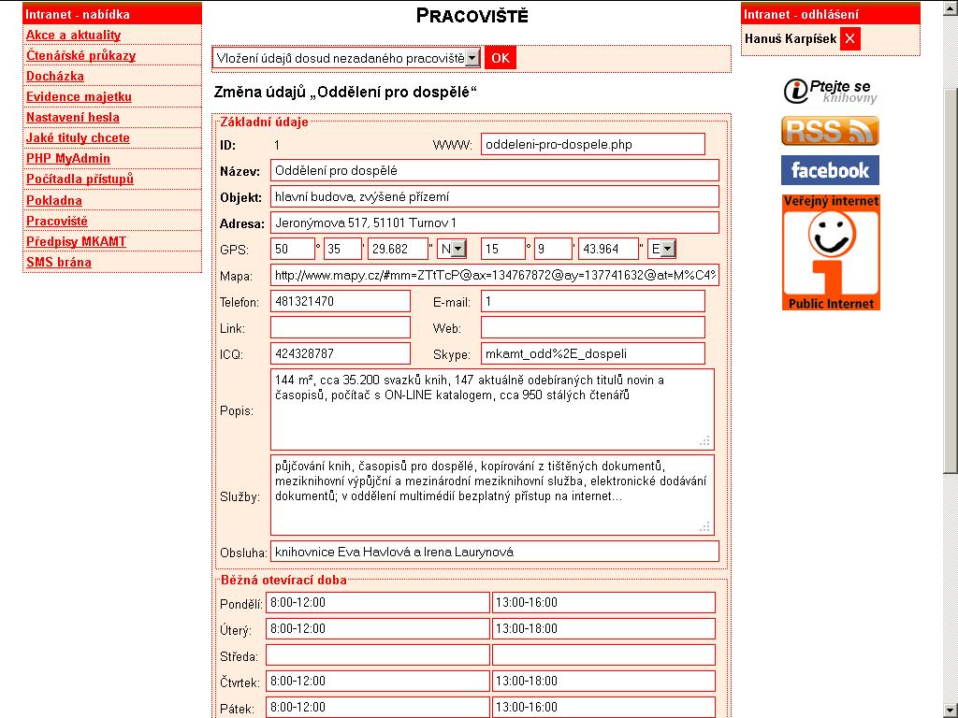Select Pracoviště in the intranet menu
This screenshot has height=718, width=958.
[x=57, y=221]
